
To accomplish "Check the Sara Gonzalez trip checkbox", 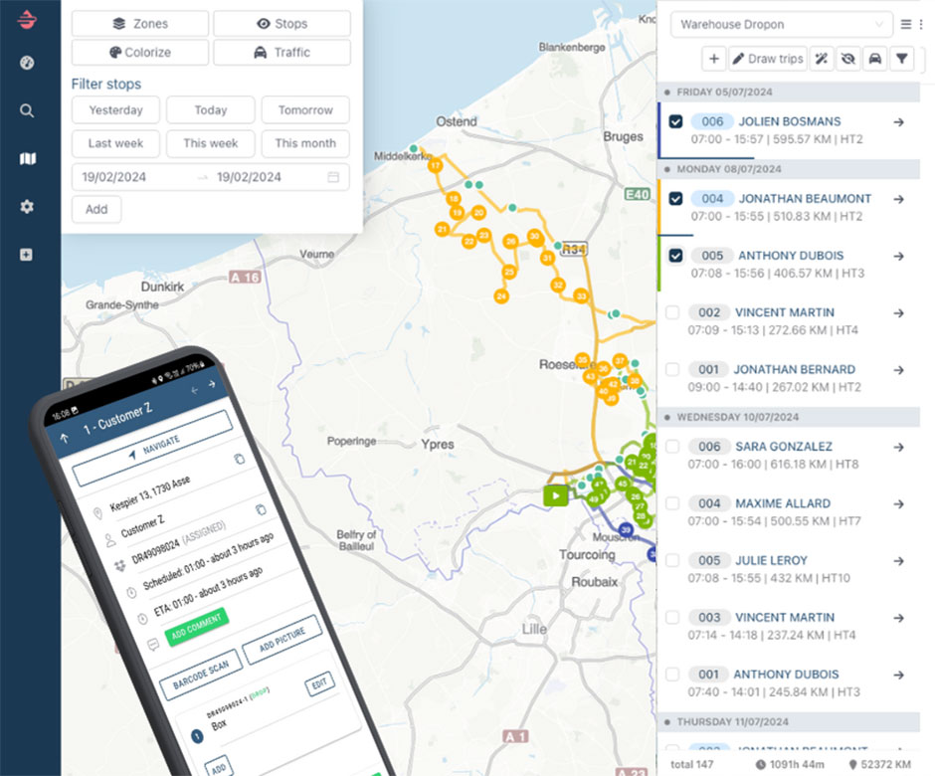I will 672,447.
